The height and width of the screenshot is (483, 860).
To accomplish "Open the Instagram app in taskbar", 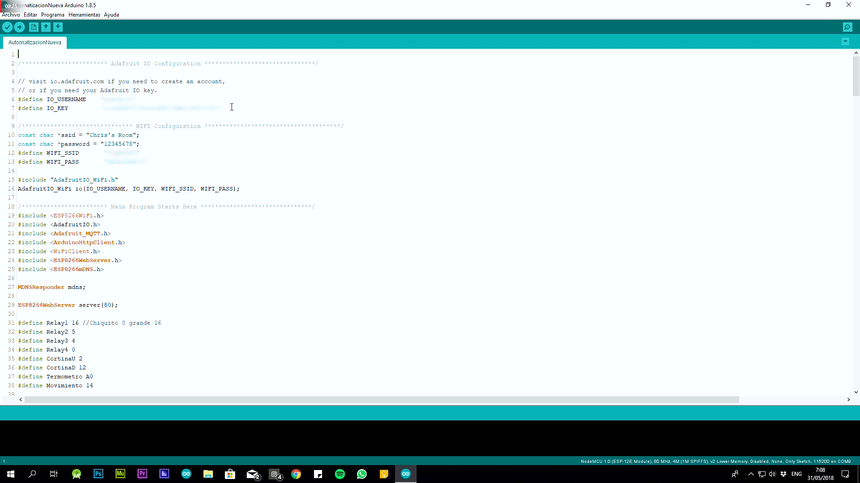I will click(275, 474).
